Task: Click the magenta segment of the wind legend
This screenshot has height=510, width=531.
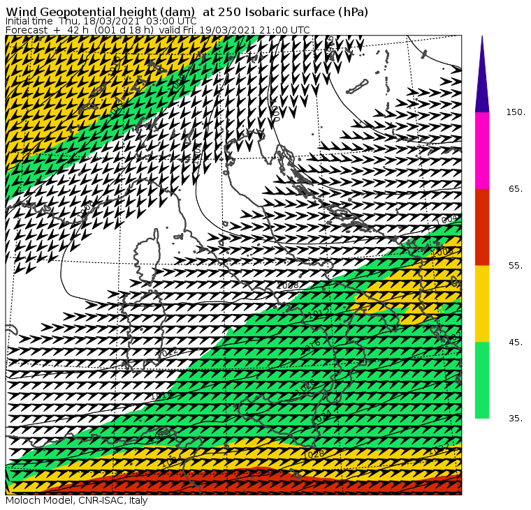Action: [x=482, y=151]
